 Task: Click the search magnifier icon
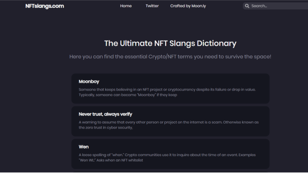coord(247,6)
